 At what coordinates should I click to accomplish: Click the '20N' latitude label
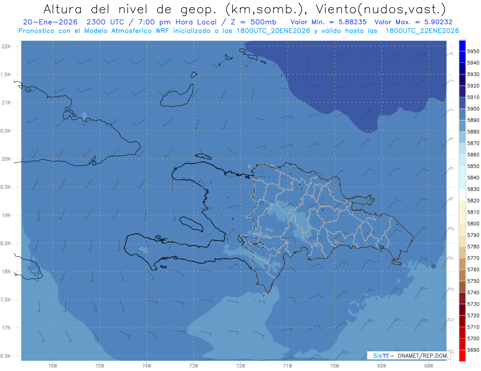coord(6,159)
